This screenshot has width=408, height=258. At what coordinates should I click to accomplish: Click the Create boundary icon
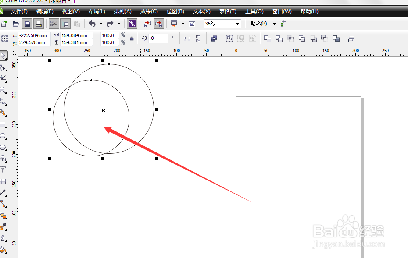[336, 39]
